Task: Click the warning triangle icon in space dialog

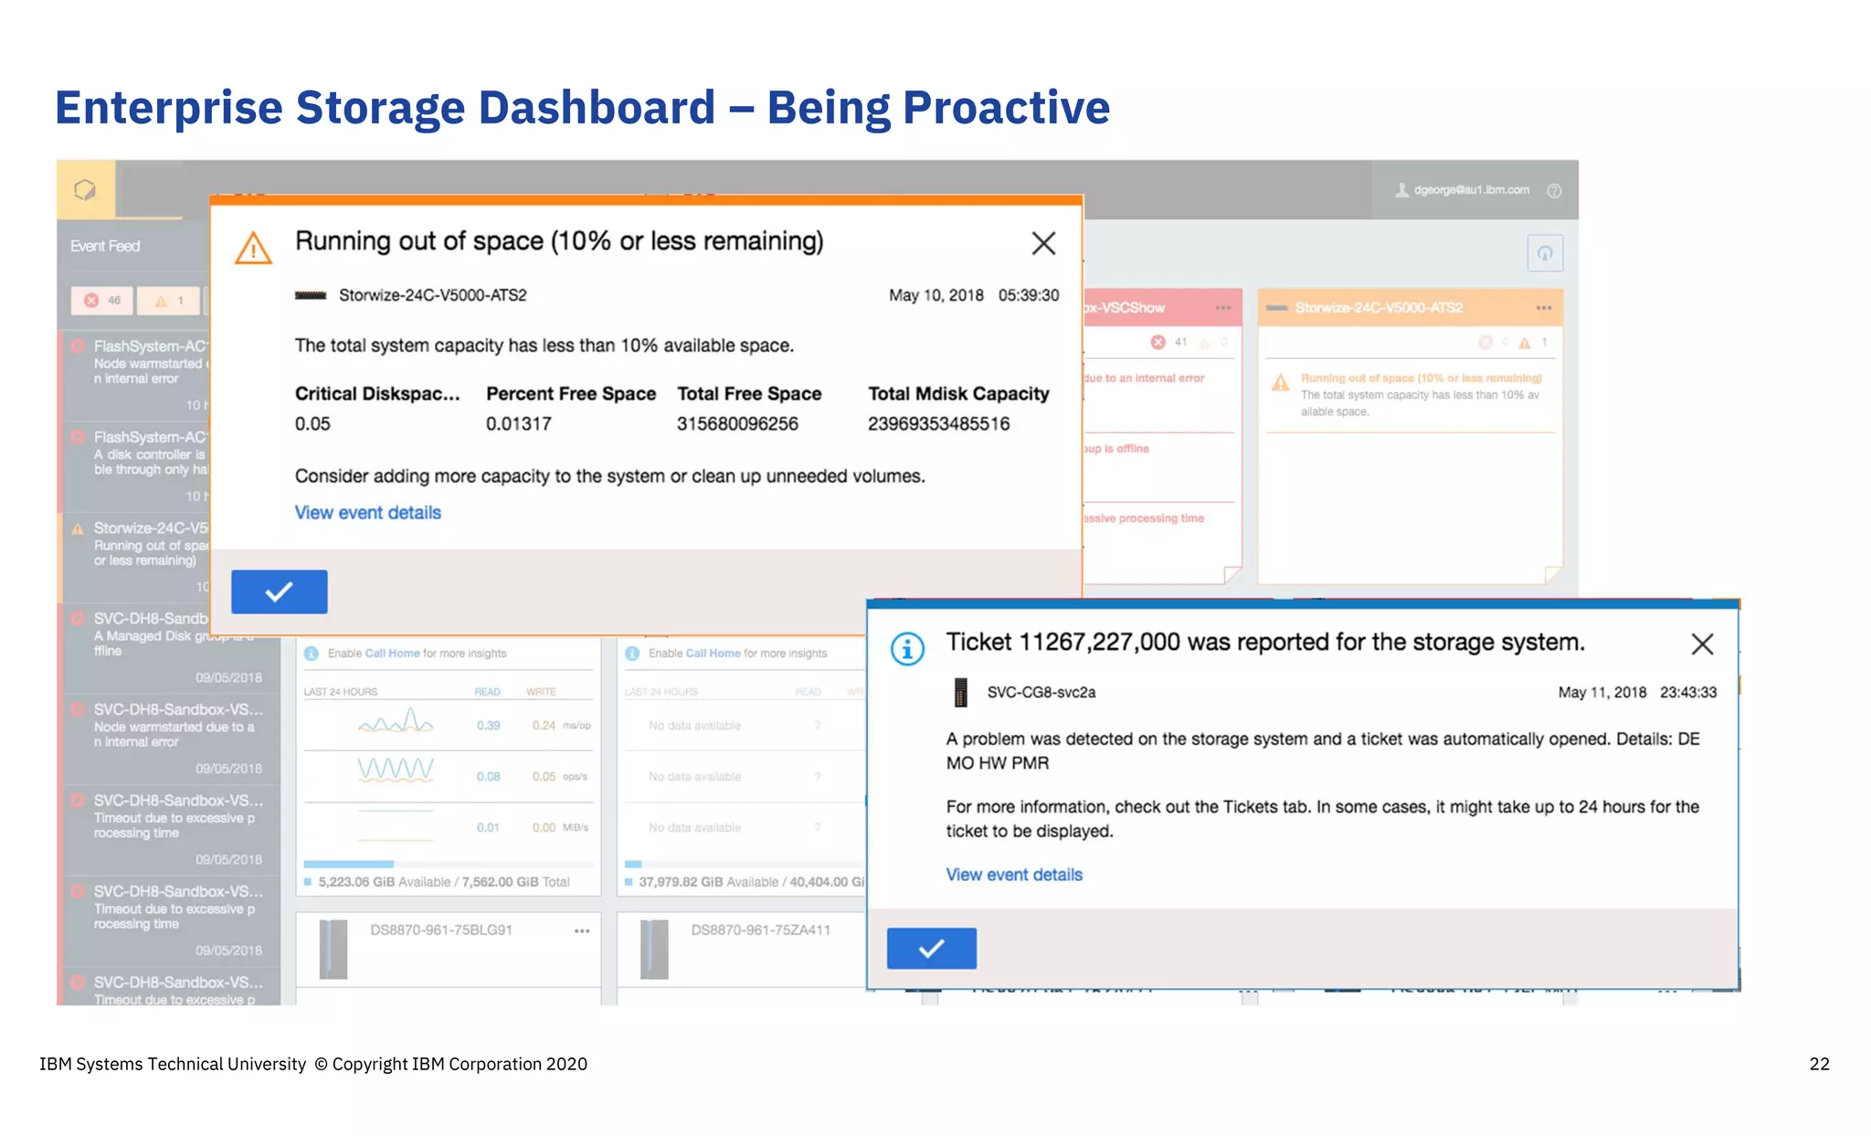Action: click(253, 248)
